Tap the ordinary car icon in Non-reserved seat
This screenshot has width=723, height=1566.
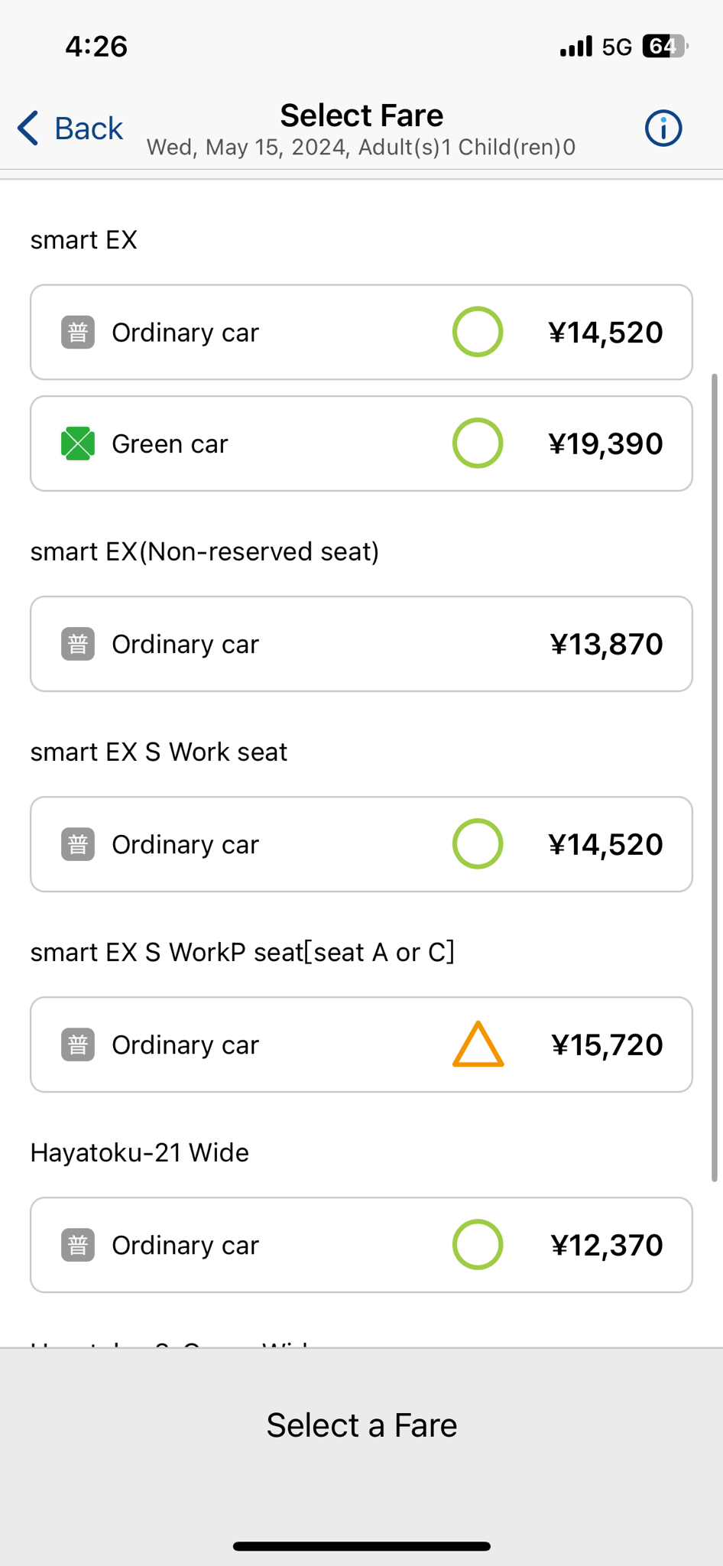78,644
